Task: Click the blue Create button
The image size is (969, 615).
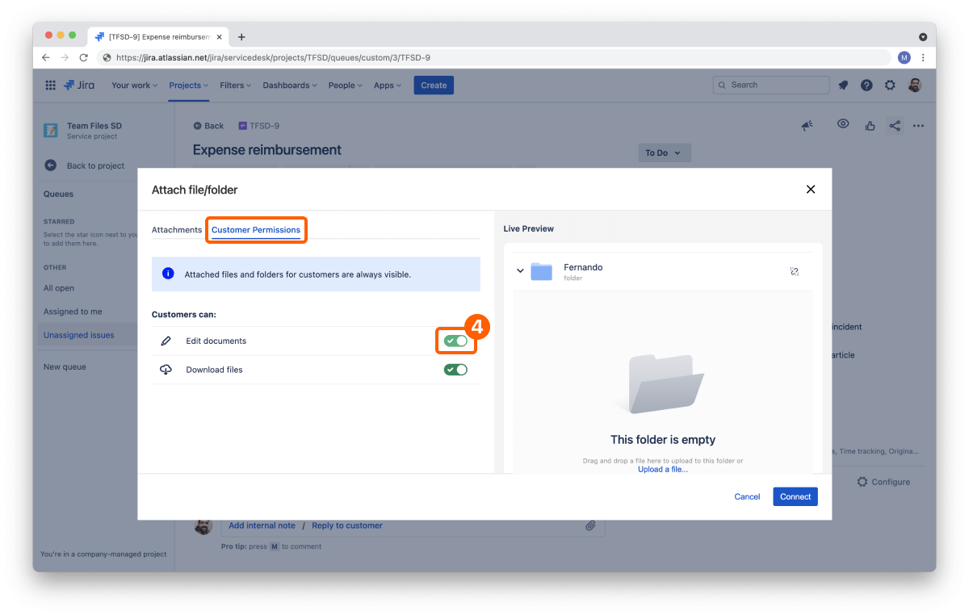Action: point(434,86)
